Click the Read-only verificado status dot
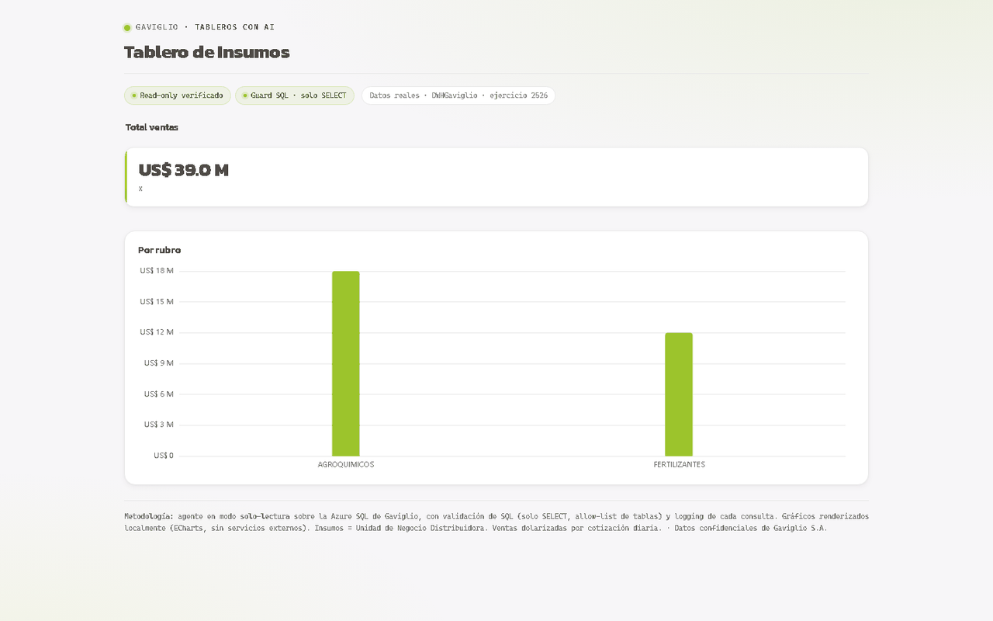This screenshot has width=993, height=621. coord(134,95)
